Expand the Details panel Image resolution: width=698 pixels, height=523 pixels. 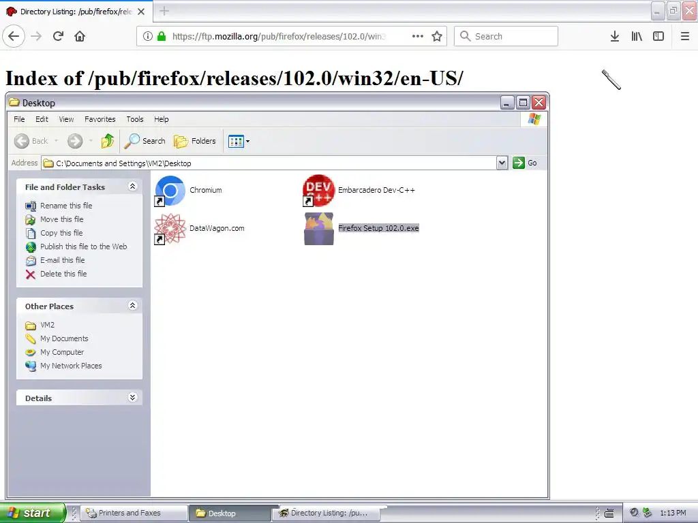[x=133, y=398]
